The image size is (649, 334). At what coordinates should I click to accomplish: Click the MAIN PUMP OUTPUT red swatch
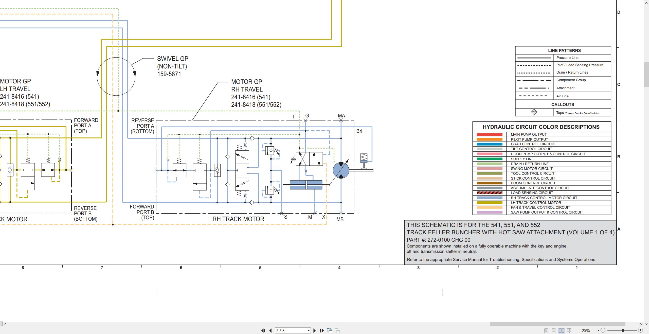click(489, 134)
